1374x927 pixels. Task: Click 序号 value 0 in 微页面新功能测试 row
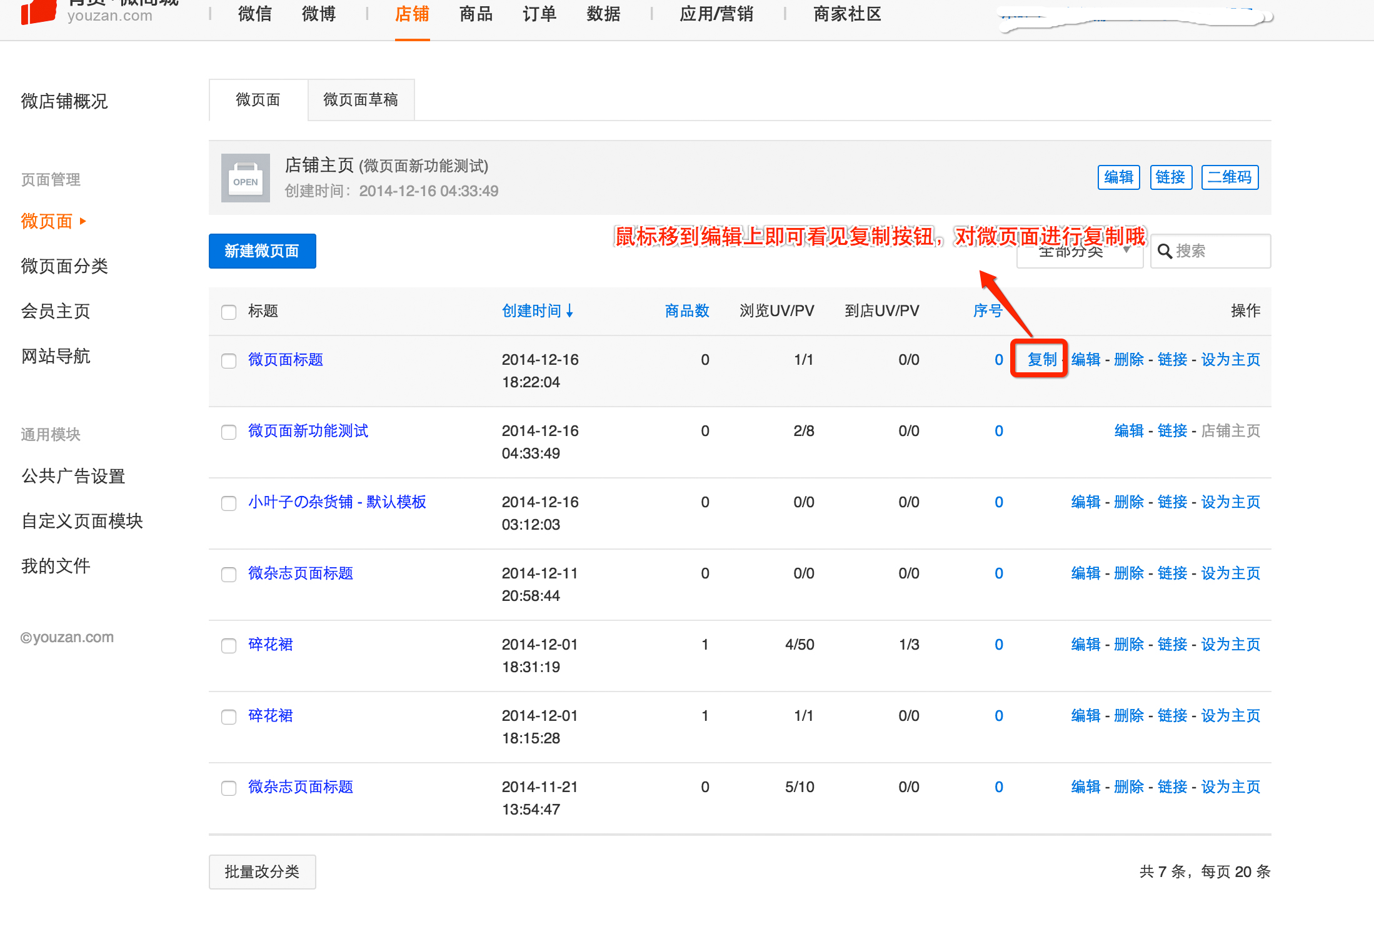pyautogui.click(x=999, y=430)
